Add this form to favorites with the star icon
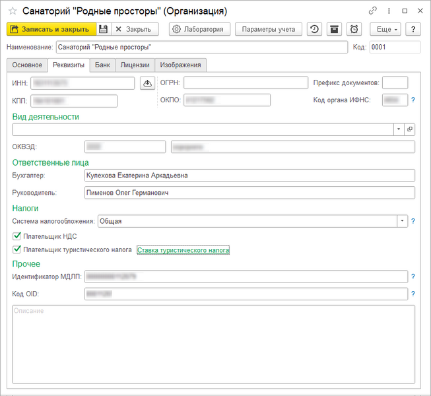Viewport: 431px width, 396px height. pos(12,11)
